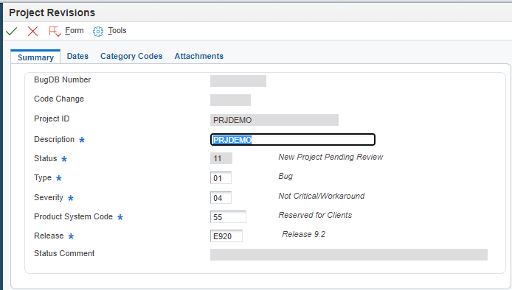Click the 'Description' label
Screen dimensions: 512x290
pos(54,139)
